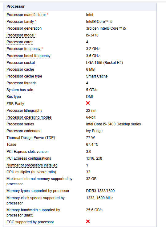The height and width of the screenshot is (227, 166).
Task: Open Number of processors installed link
Action: click(x=32, y=165)
